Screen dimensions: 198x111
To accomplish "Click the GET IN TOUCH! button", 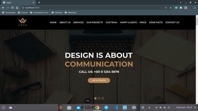I will 99,80.
